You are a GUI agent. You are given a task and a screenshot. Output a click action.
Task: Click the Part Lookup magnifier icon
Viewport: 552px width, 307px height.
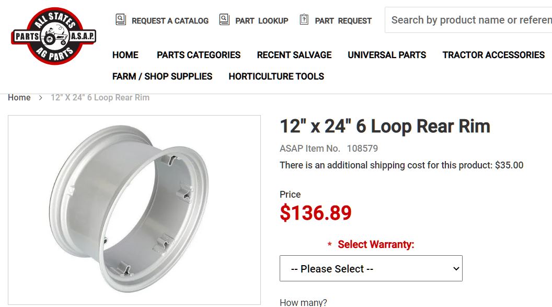pos(224,20)
